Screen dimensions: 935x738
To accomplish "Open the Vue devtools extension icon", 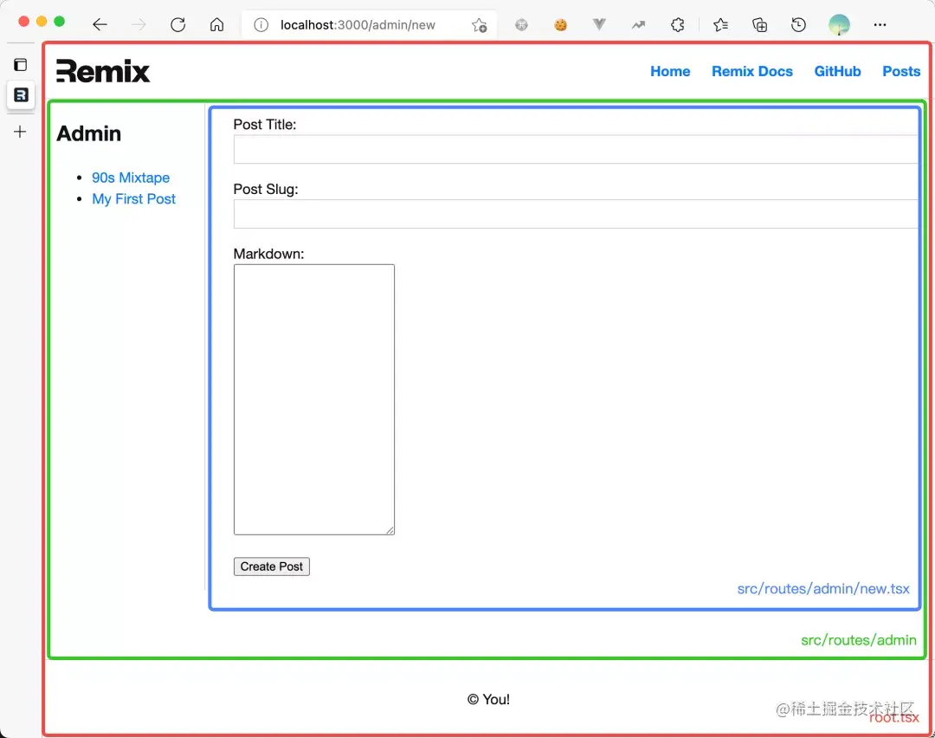I will [599, 24].
